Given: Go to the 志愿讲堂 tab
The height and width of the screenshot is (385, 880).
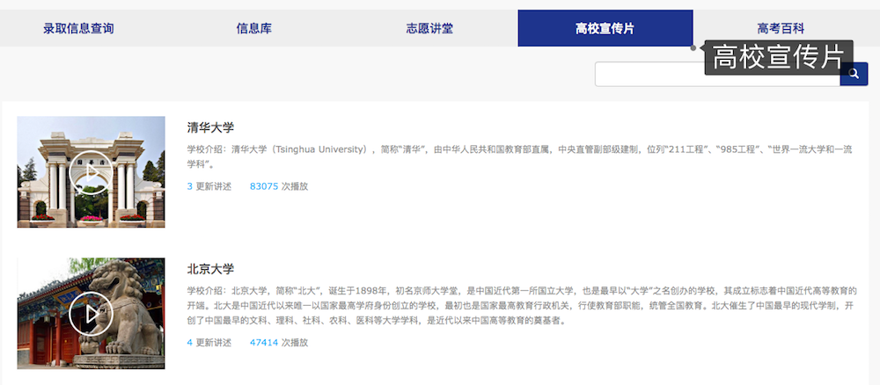Looking at the screenshot, I should point(429,28).
